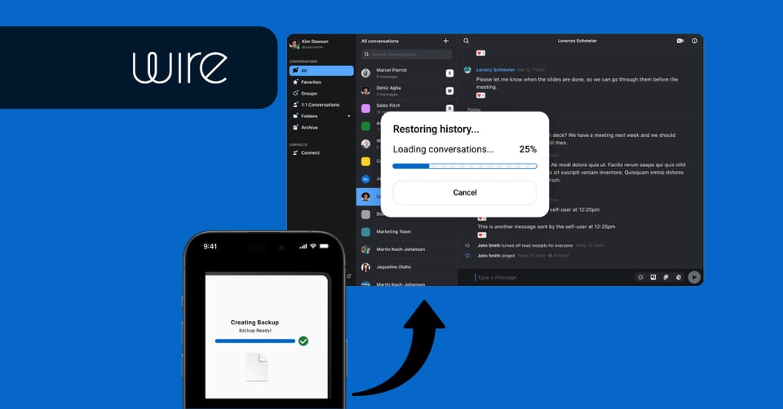Start a video call with Lorenzo

[x=679, y=41]
